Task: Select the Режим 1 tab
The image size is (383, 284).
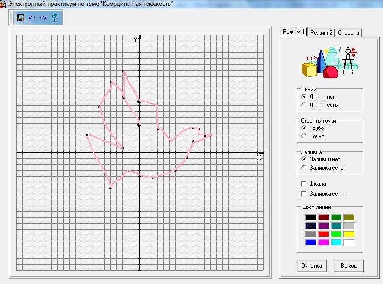Action: [293, 32]
